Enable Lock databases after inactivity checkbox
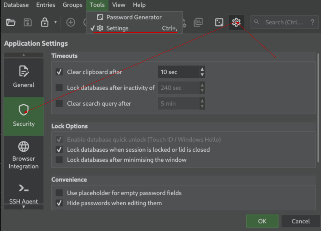The image size is (321, 231). pyautogui.click(x=59, y=88)
